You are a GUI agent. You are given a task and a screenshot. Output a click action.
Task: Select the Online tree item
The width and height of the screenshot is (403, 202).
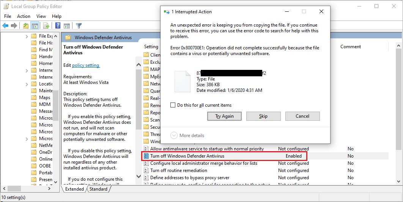[x=46, y=159]
